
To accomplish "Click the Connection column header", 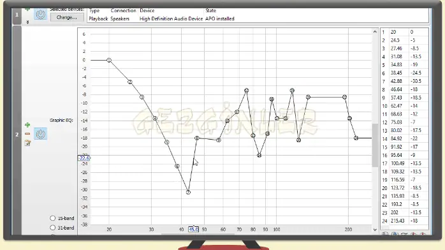I will coord(124,10).
